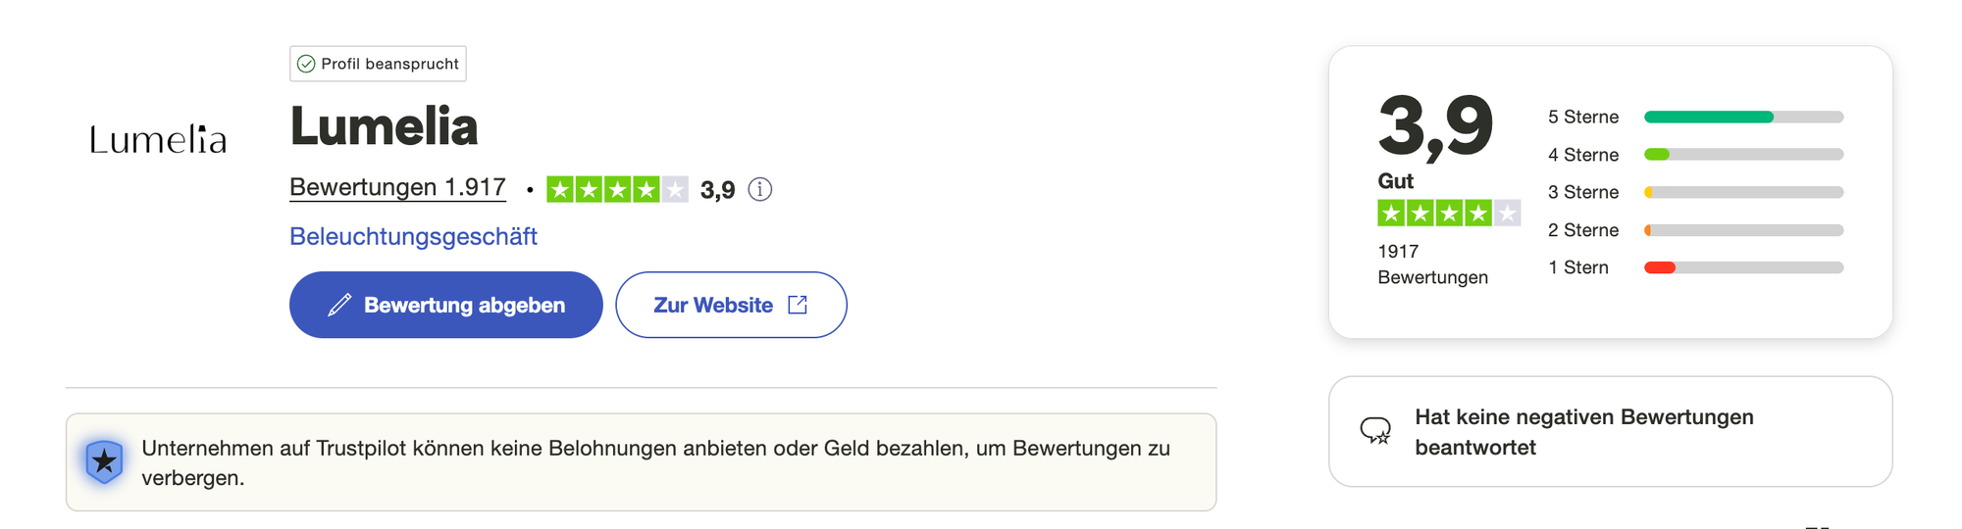Select the 1 Stern rating bar
The height and width of the screenshot is (529, 1962).
tap(1743, 267)
